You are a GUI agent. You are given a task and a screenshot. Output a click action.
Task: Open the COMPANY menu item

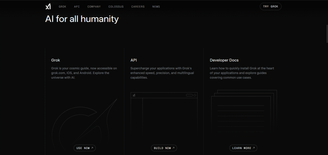click(x=94, y=7)
